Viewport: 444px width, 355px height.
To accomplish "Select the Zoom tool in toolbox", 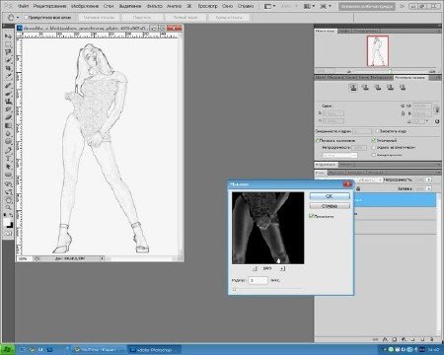I will coord(8,208).
